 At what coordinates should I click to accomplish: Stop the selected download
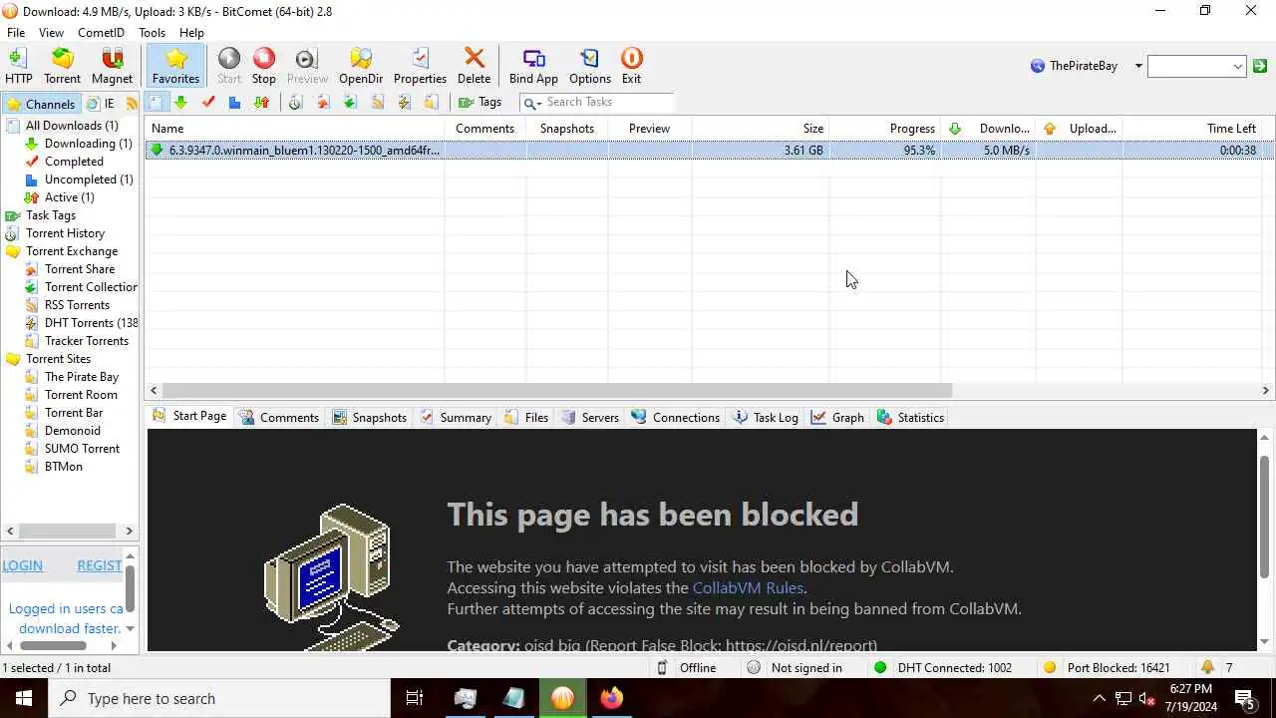[264, 66]
